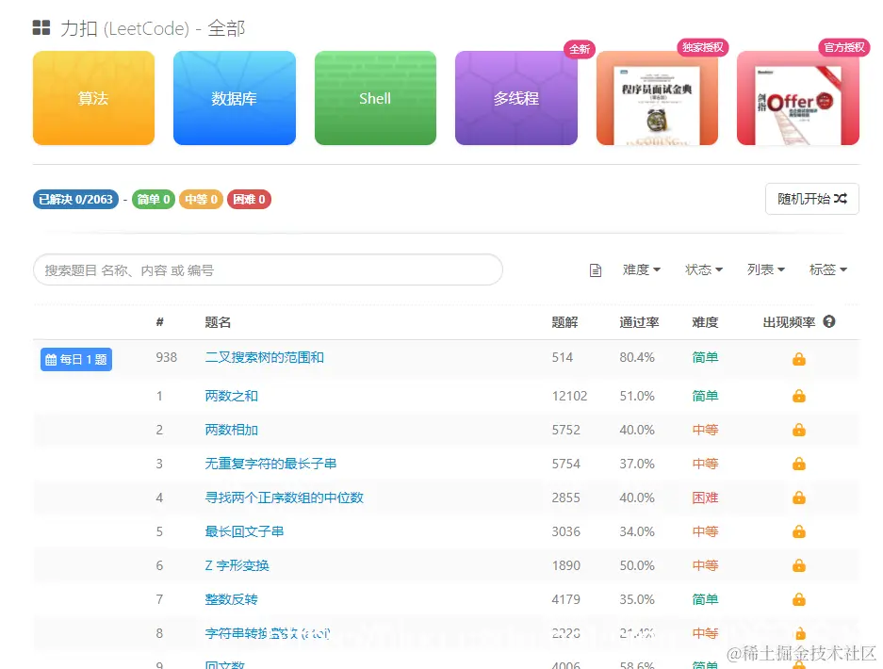Image resolution: width=883 pixels, height=669 pixels.
Task: Click solutions count 1890
Action: [x=566, y=564]
